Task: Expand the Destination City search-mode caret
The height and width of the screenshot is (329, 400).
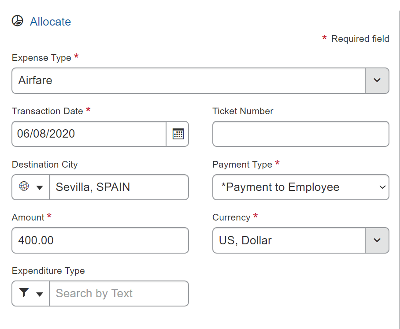Action: point(40,187)
